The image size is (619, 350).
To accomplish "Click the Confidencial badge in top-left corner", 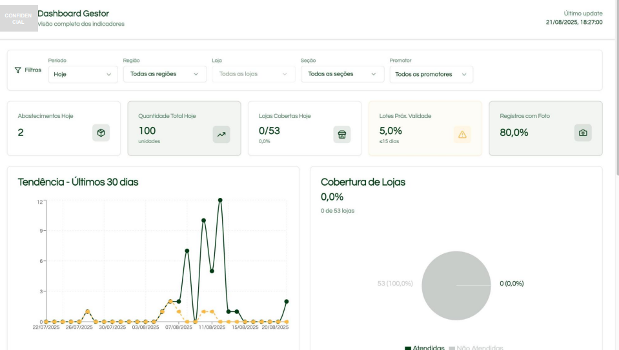I will (x=19, y=17).
